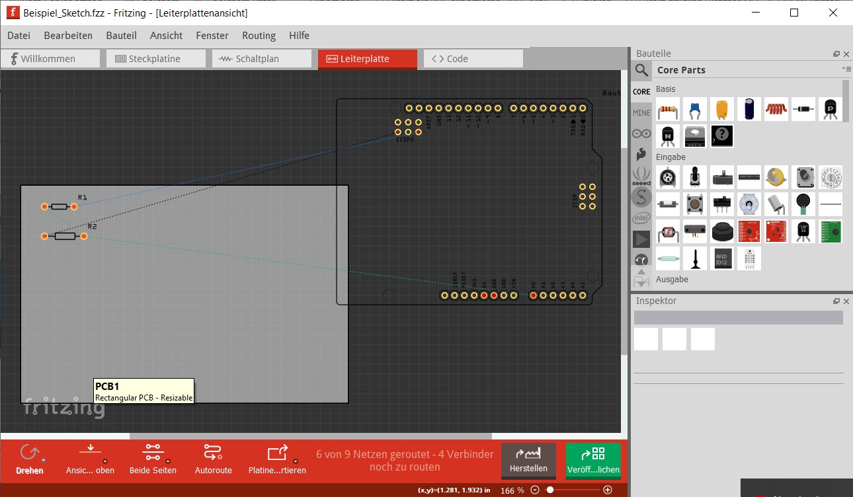Select the Leiterplatte tab
The width and height of the screenshot is (853, 497).
pos(368,59)
